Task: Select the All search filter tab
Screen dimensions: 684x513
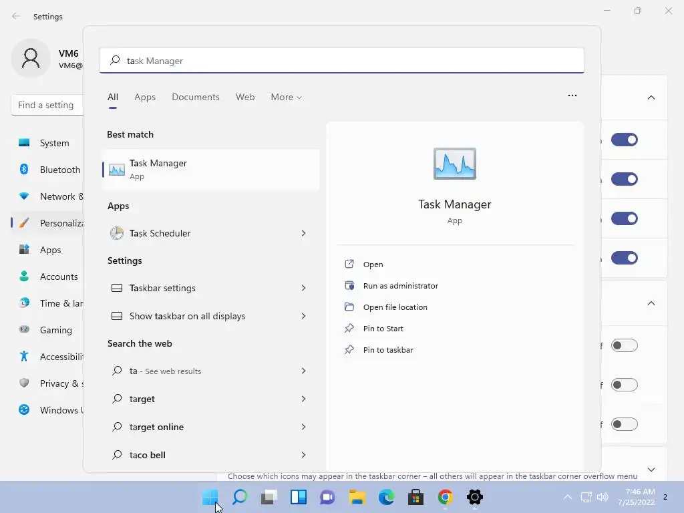Action: (112, 97)
